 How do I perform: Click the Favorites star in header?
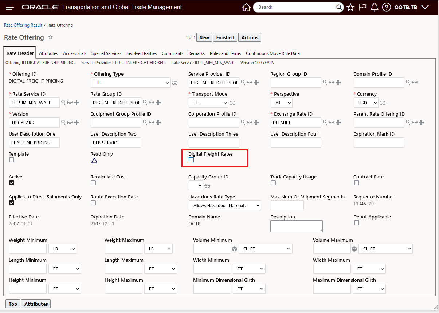point(350,7)
